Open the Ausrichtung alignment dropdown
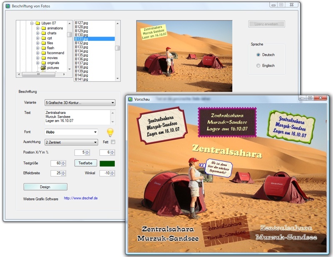The image size is (333, 257). pyautogui.click(x=71, y=142)
